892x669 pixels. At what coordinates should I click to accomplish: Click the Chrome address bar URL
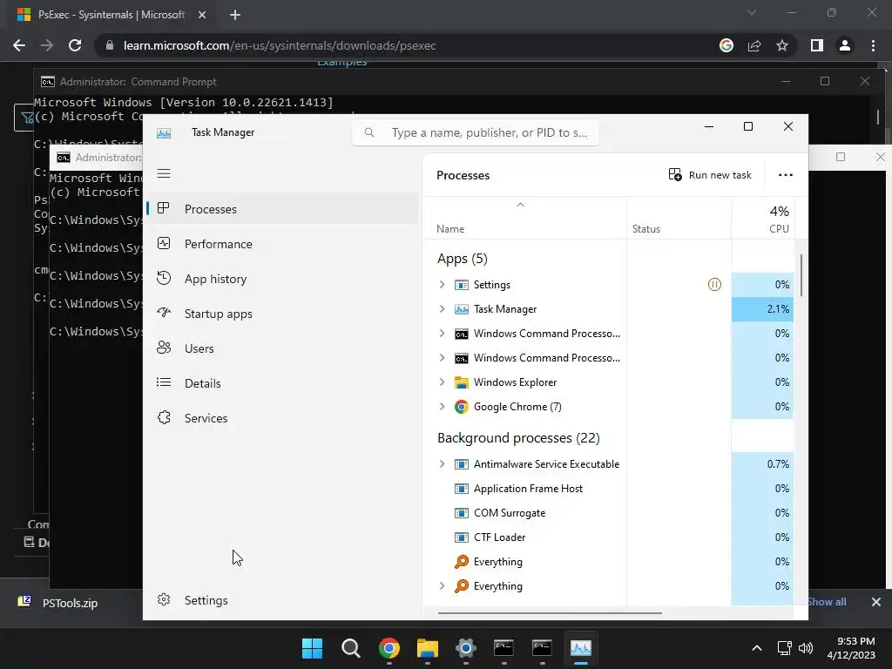280,45
